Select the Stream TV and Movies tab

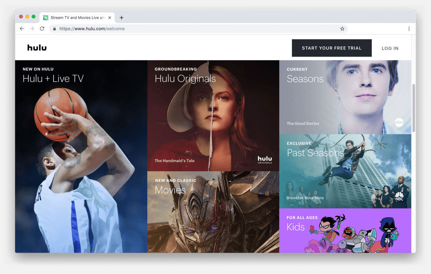pos(77,17)
